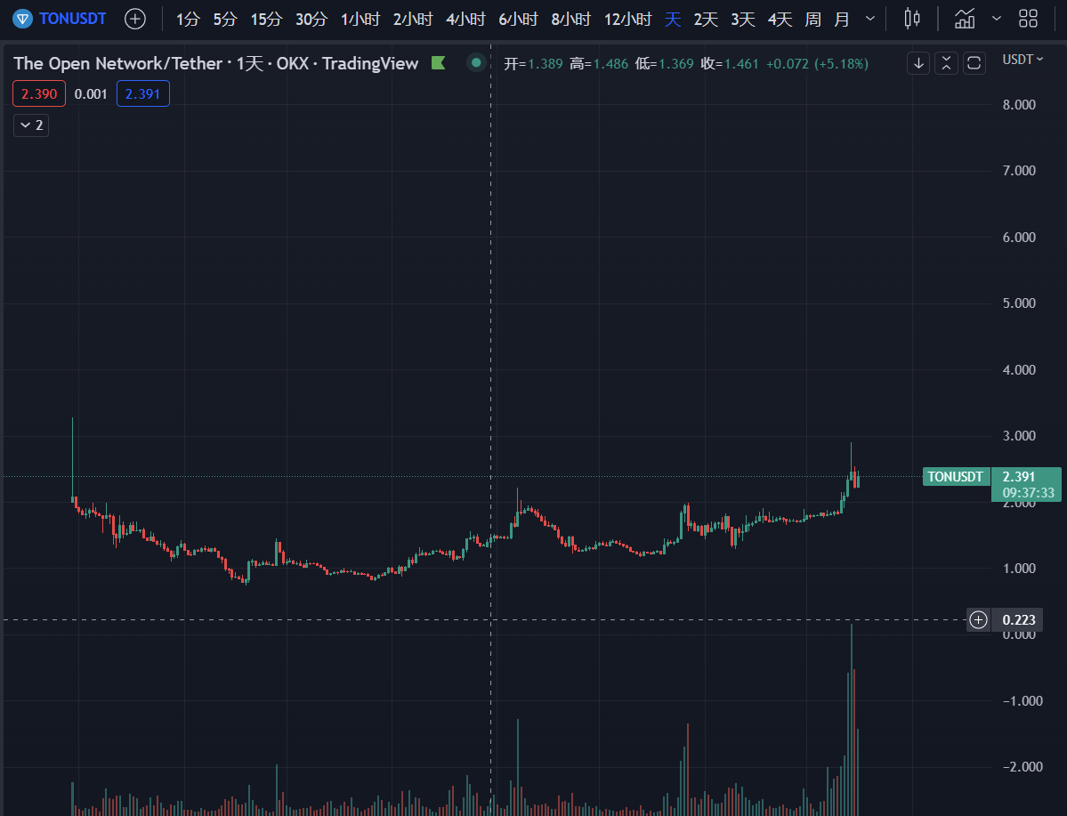Click the TONUSDT price line label

(956, 476)
